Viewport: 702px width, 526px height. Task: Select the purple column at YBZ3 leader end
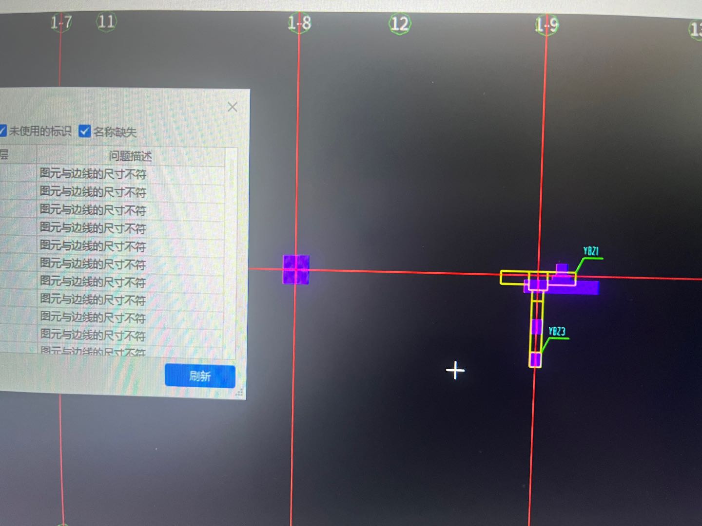(535, 359)
